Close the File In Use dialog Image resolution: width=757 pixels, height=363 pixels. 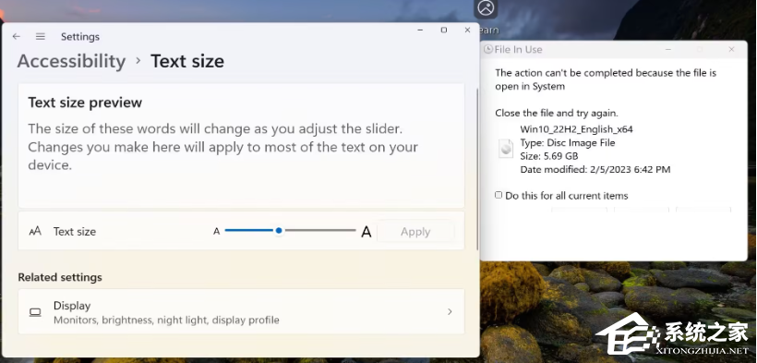[731, 49]
